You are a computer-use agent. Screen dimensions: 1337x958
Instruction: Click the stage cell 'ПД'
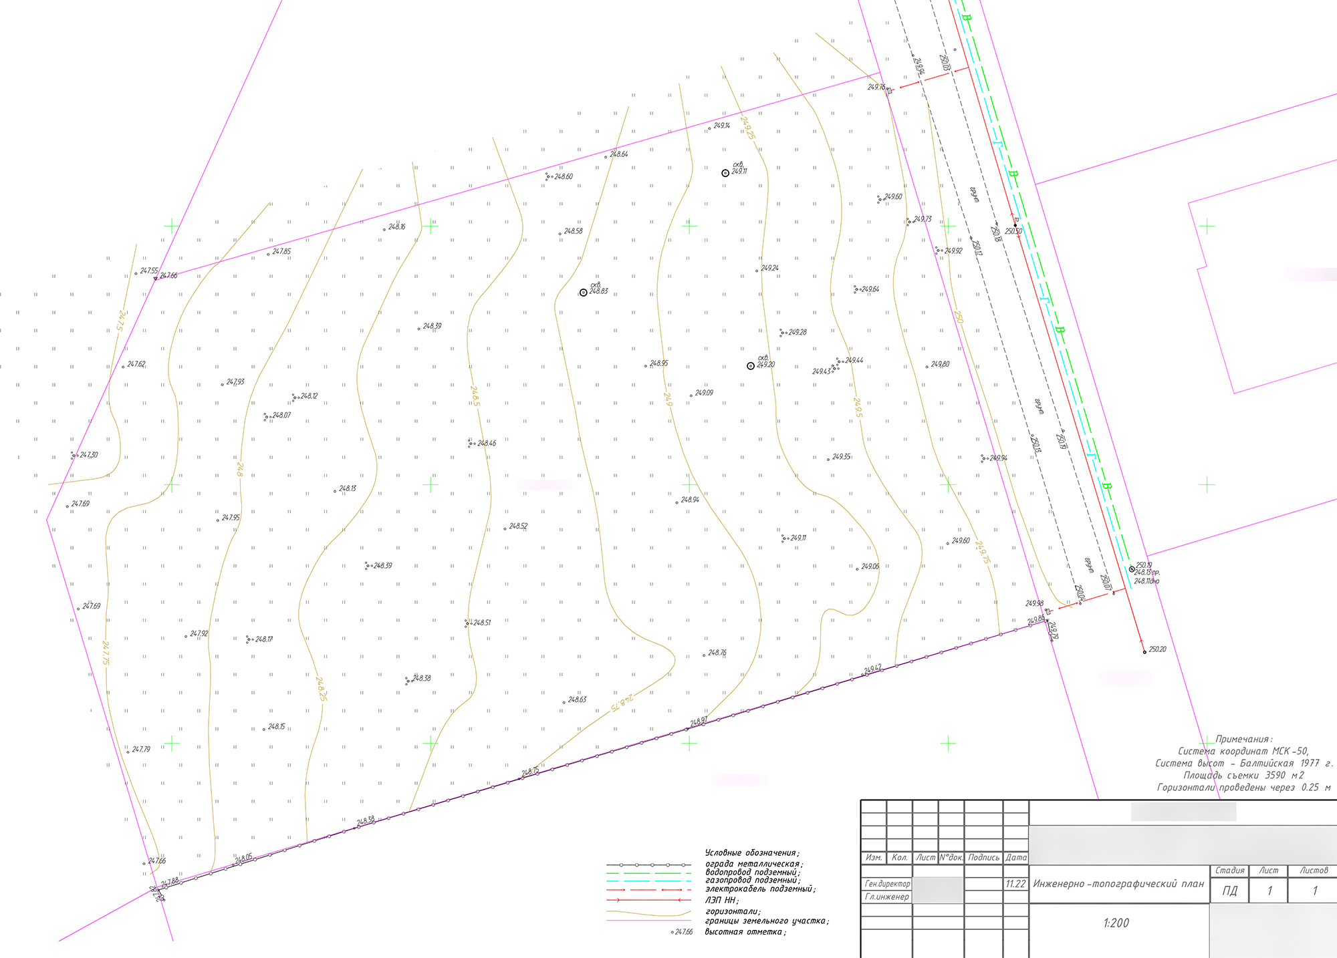[1229, 891]
